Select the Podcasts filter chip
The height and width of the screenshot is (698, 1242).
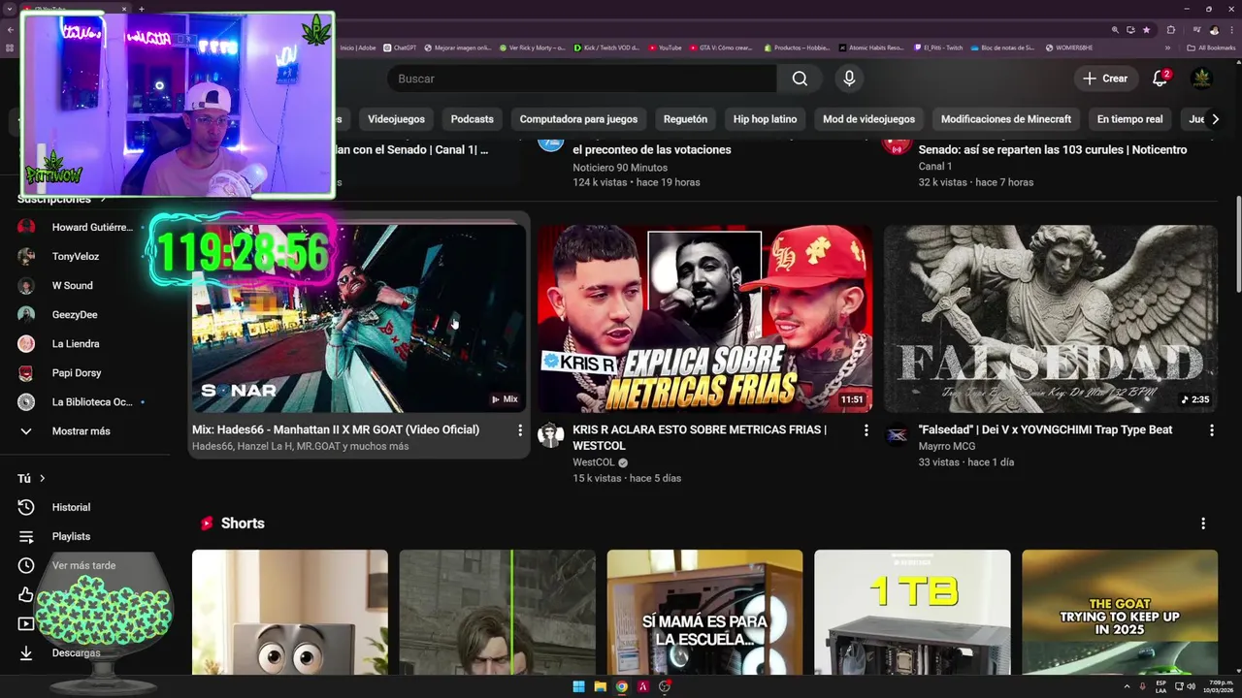[x=472, y=119]
